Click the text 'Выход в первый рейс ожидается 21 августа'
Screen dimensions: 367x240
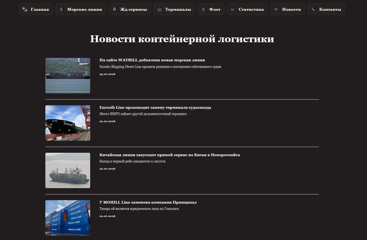pyautogui.click(x=132, y=161)
